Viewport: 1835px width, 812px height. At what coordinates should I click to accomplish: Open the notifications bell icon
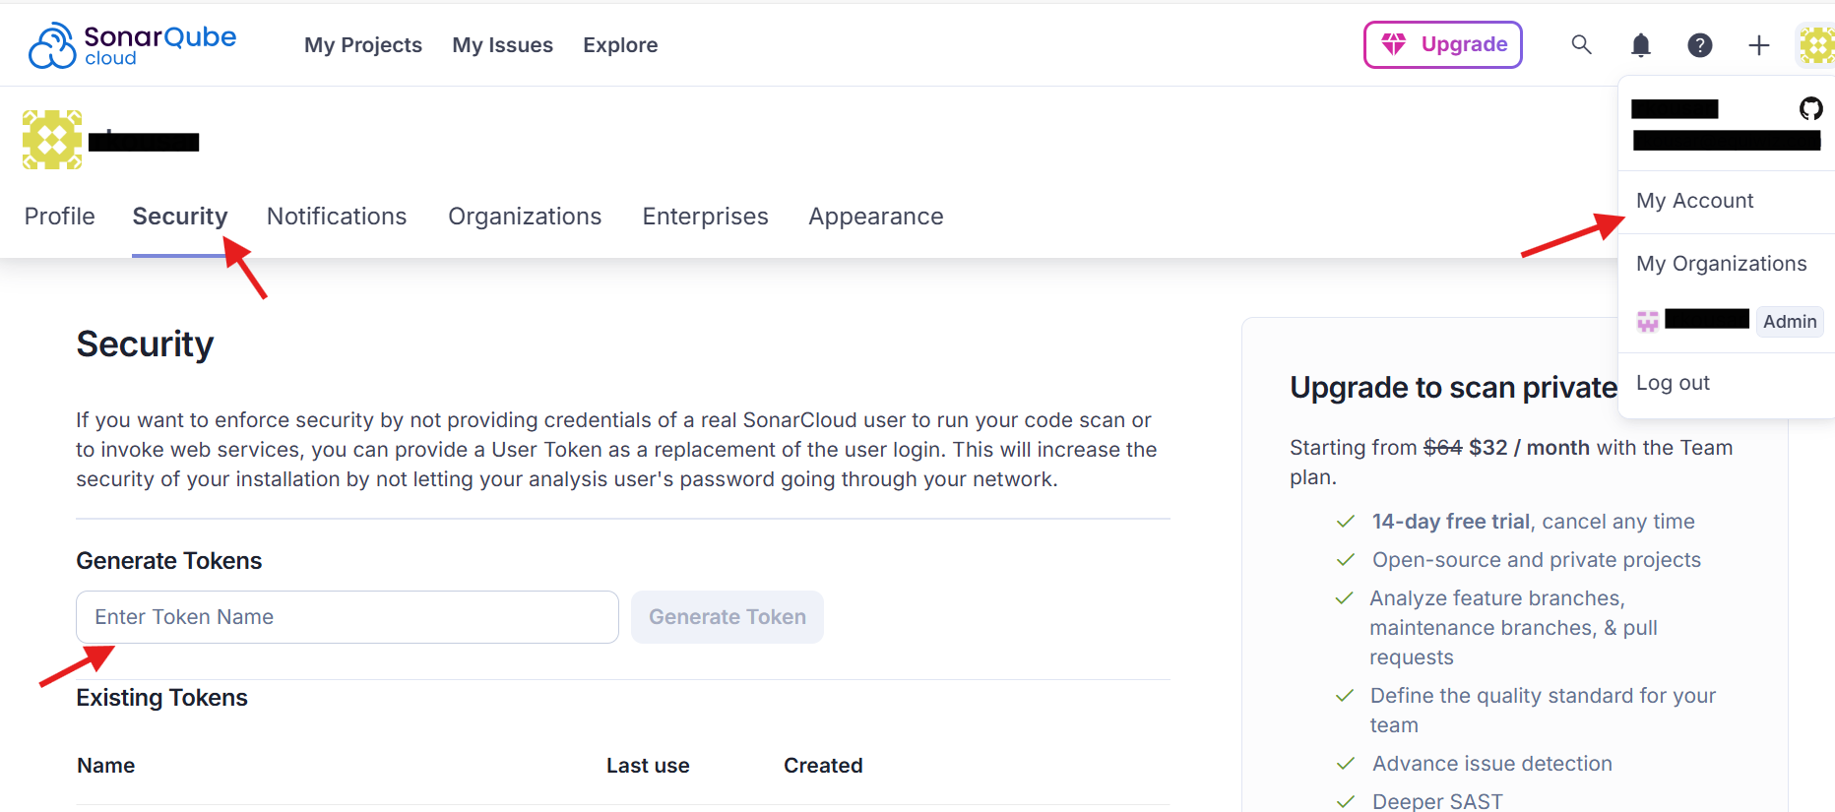click(x=1640, y=45)
